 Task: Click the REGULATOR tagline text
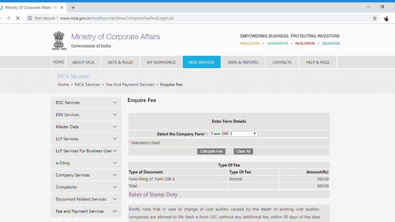[250, 43]
